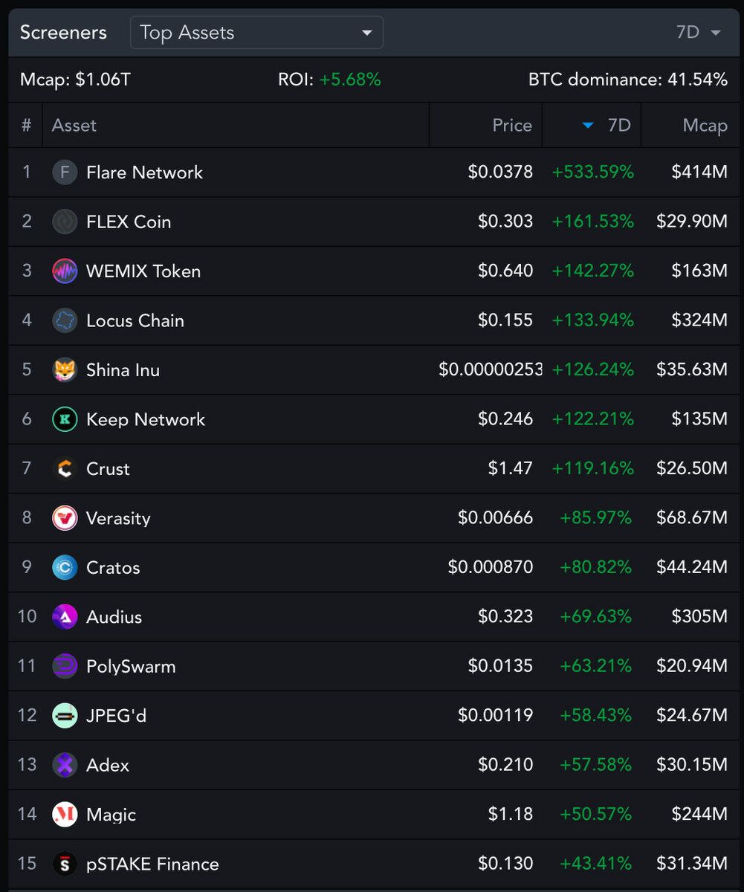Viewport: 744px width, 892px height.
Task: Open the PolySwarm asset link
Action: [x=131, y=667]
